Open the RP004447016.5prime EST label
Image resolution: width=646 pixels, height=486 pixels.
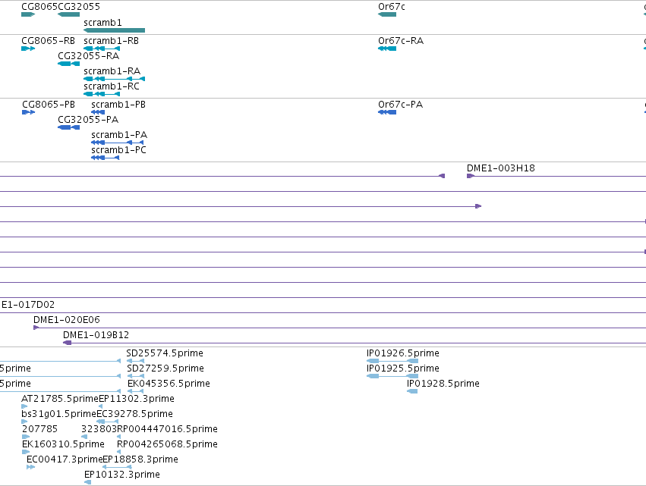point(167,429)
